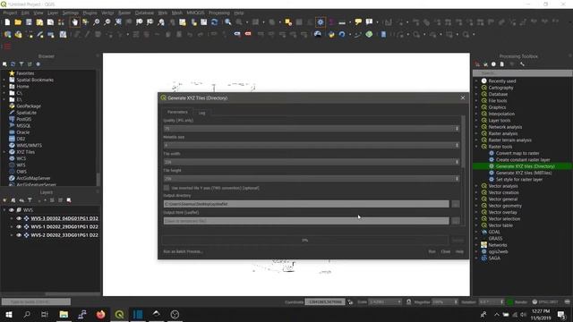Select the Identify Features tool
Image resolution: width=573 pixels, height=322 pixels.
pyautogui.click(x=228, y=22)
